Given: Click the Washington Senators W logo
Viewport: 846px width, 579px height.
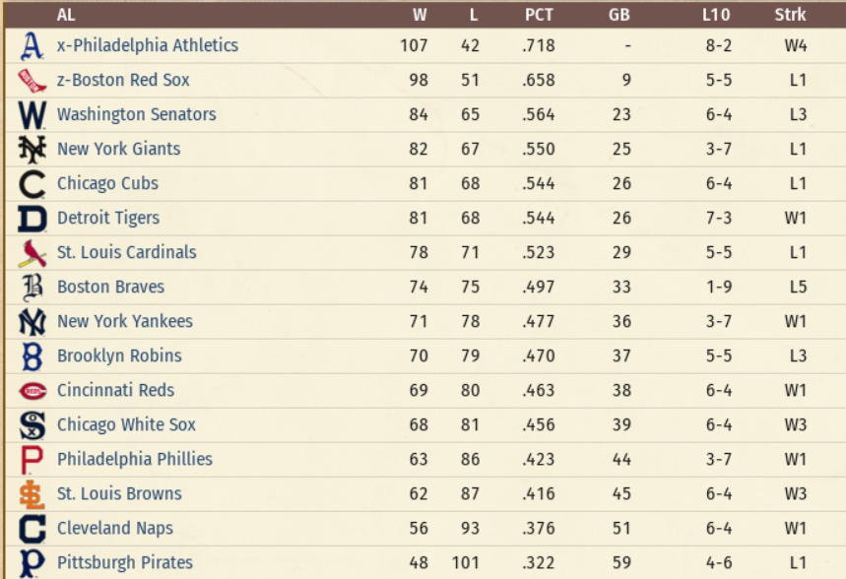Looking at the screenshot, I should [x=33, y=115].
